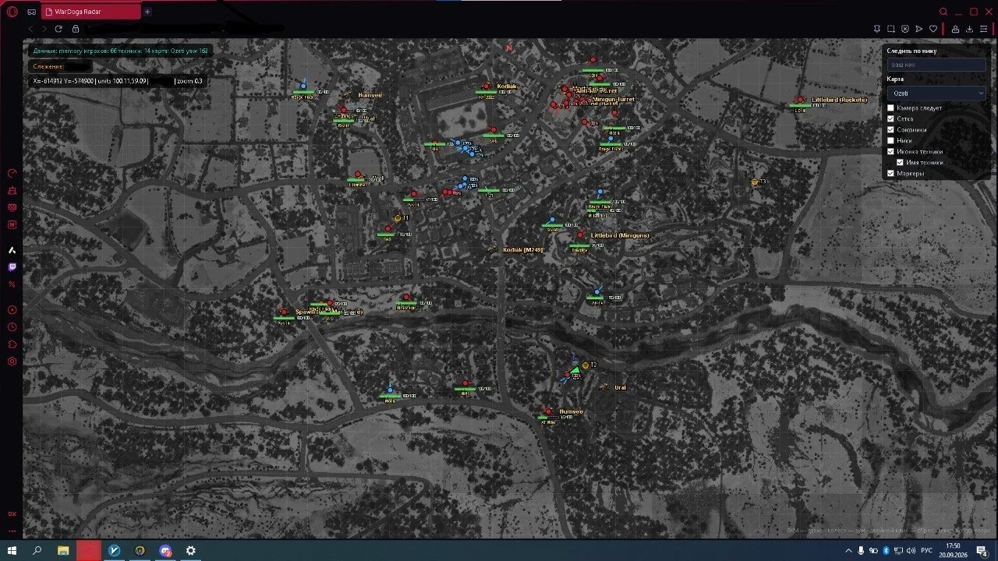Open the notification center icon

coord(982,551)
